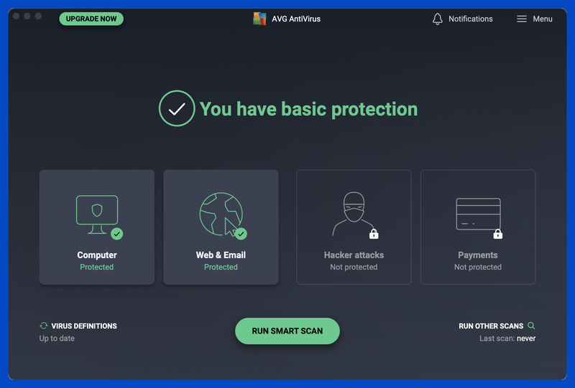Open the Menu text label
This screenshot has width=575, height=388.
(x=543, y=19)
